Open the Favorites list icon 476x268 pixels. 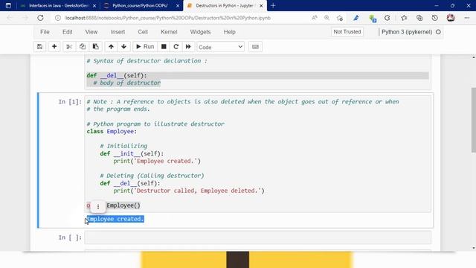(404, 18)
